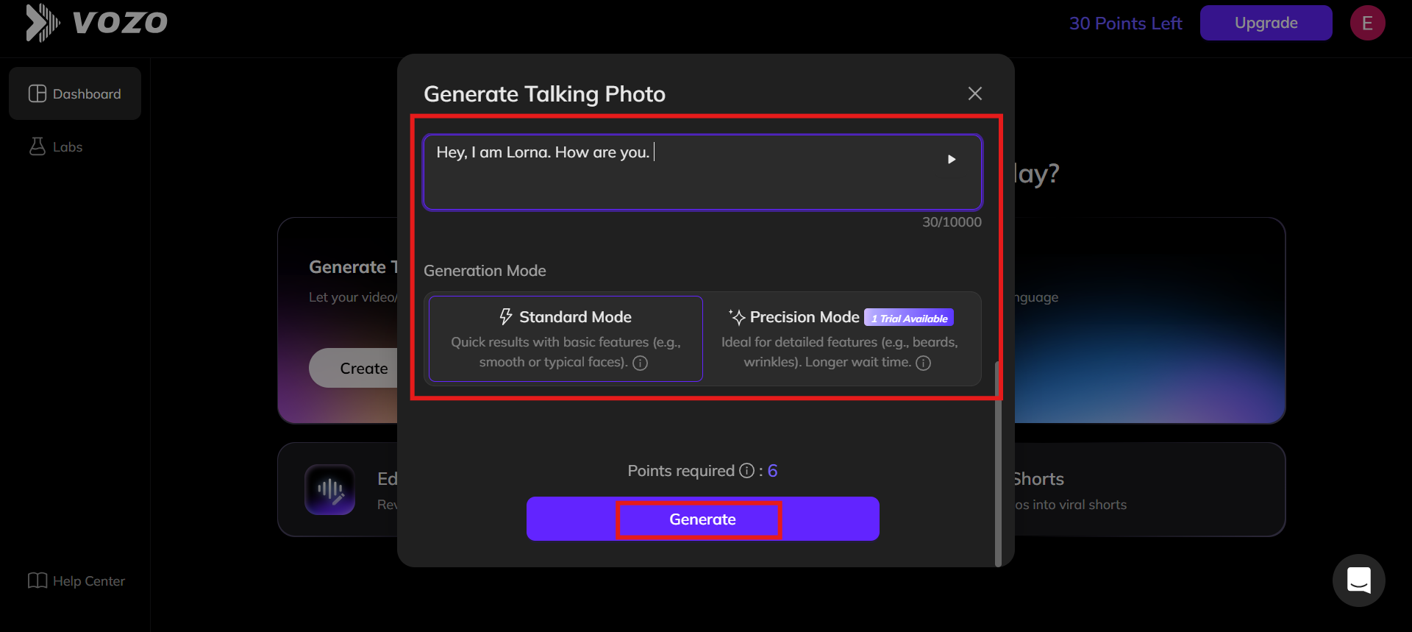This screenshot has width=1412, height=632.
Task: Click the Upgrade button
Action: (1266, 23)
